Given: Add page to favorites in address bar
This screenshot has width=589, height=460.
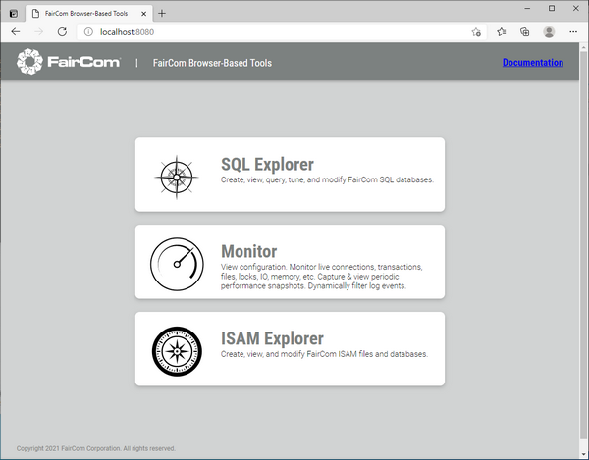Looking at the screenshot, I should click(x=477, y=31).
